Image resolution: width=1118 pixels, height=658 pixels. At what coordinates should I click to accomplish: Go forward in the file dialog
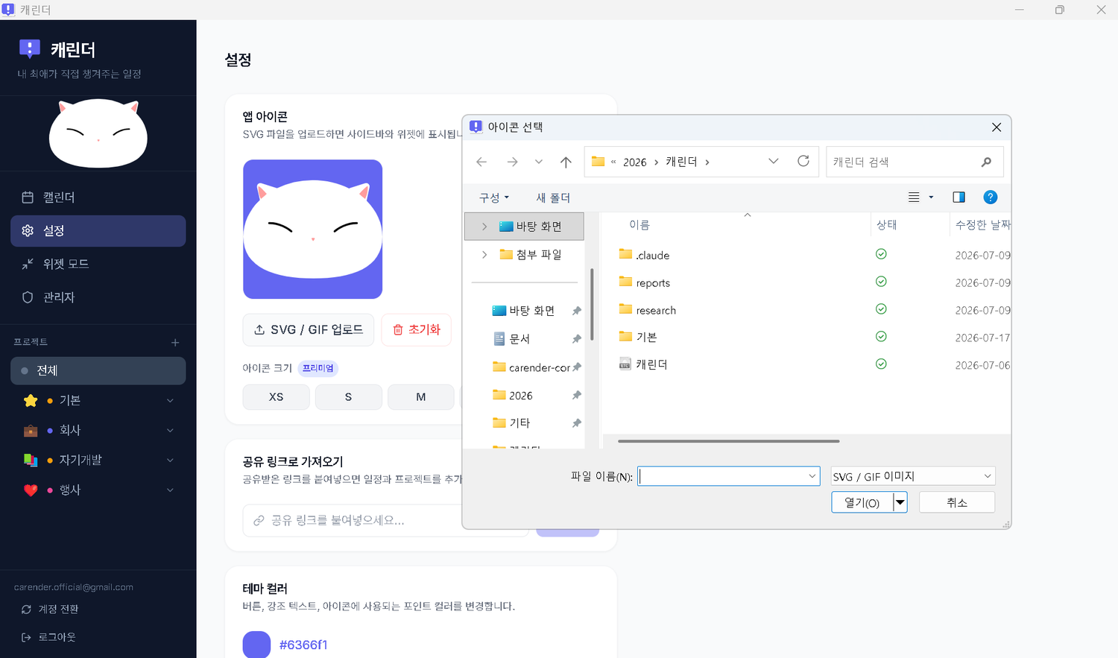[512, 162]
